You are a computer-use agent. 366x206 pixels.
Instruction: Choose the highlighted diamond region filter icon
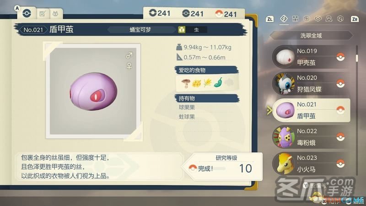(x=284, y=19)
